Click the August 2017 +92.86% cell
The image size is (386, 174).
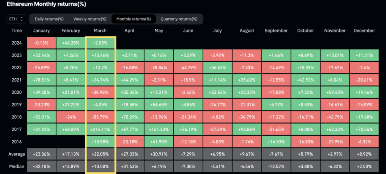tap(247, 130)
